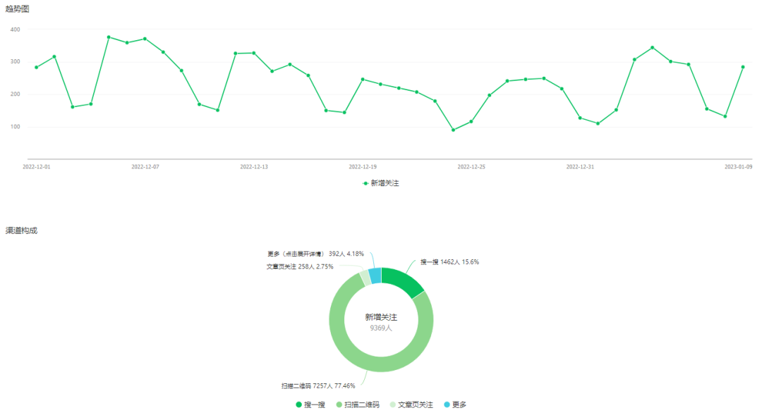This screenshot has height=420, width=762.
Task: Click the 渠道构成 section heading
Action: coord(21,230)
